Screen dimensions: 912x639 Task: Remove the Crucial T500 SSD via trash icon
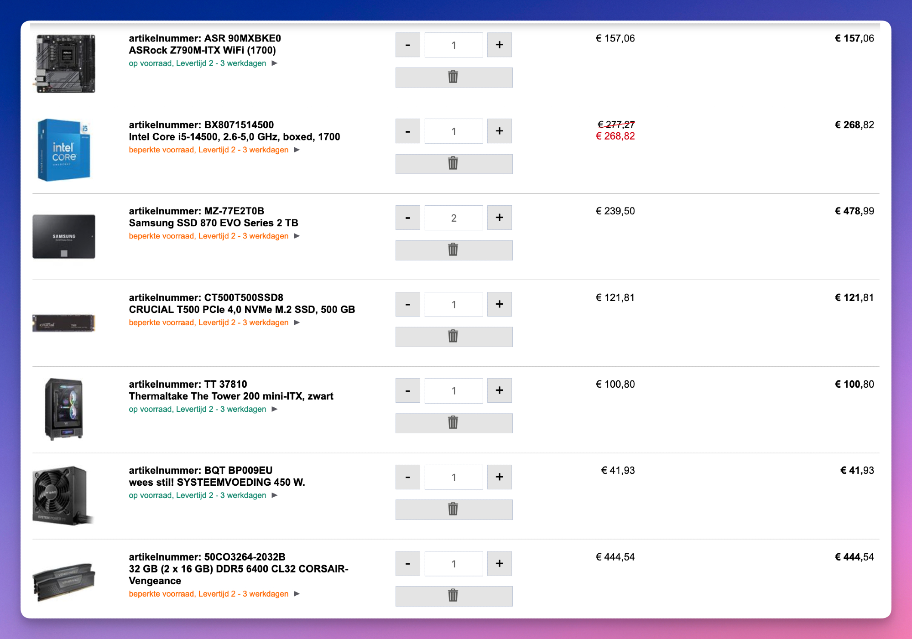click(x=453, y=337)
